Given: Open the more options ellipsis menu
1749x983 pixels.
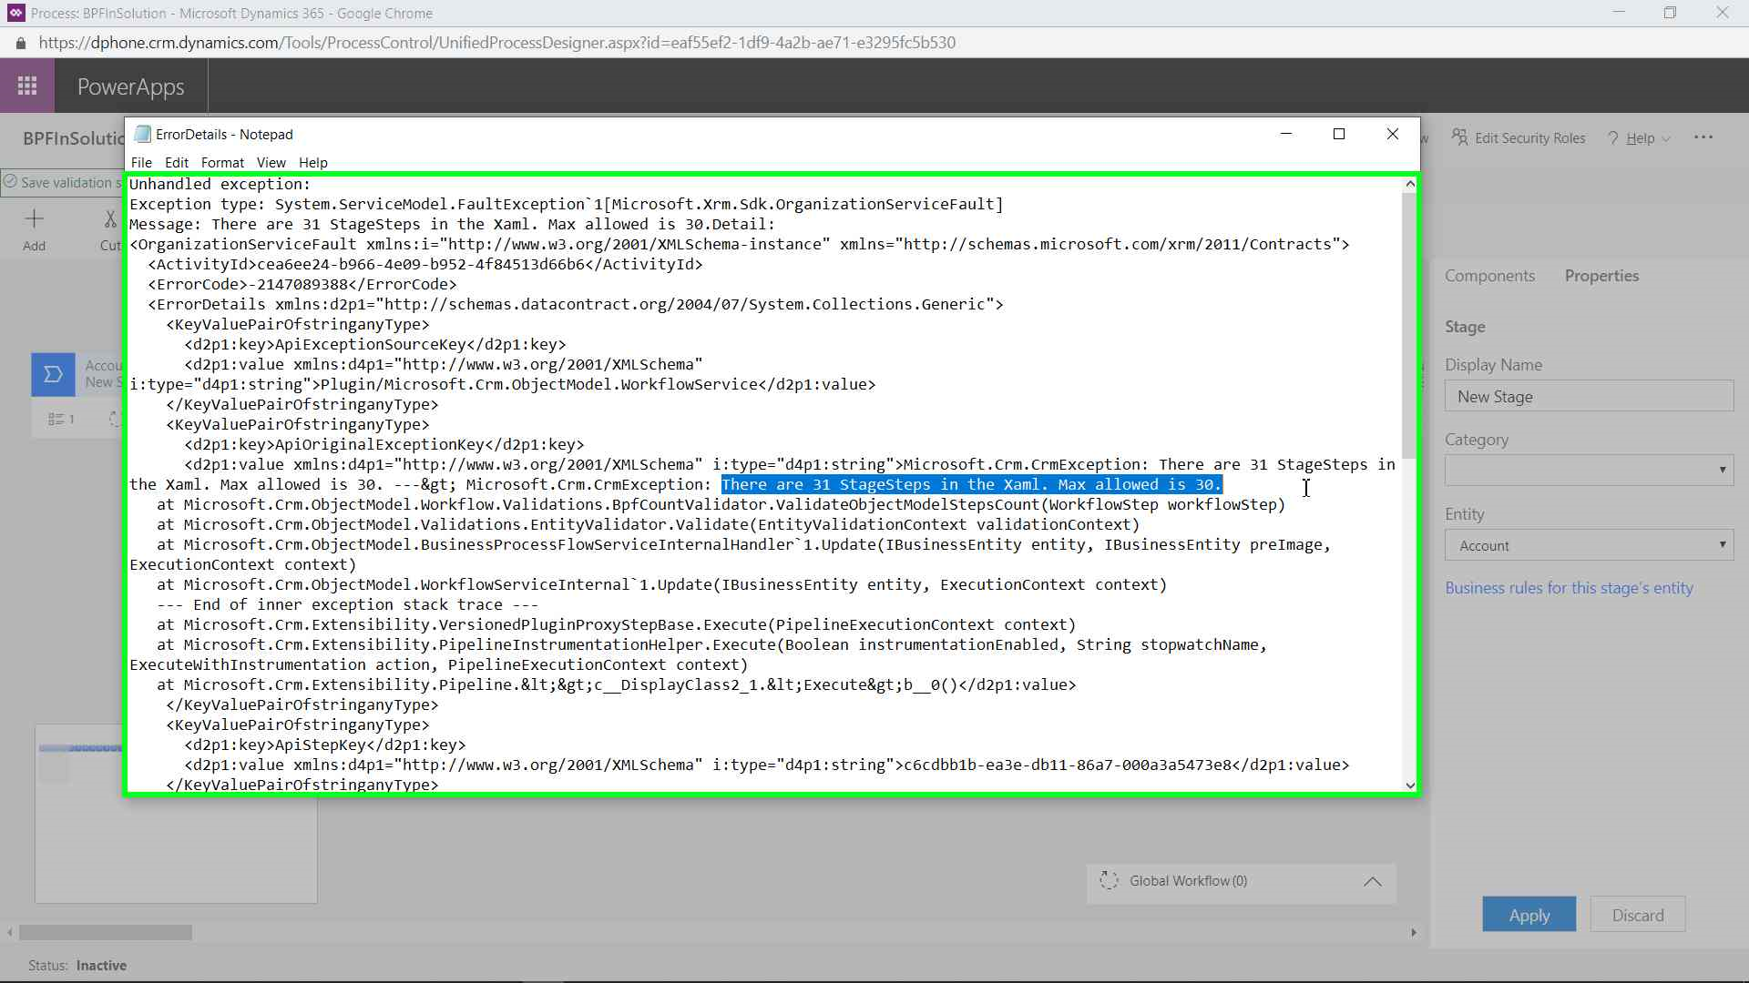Looking at the screenshot, I should 1703,137.
